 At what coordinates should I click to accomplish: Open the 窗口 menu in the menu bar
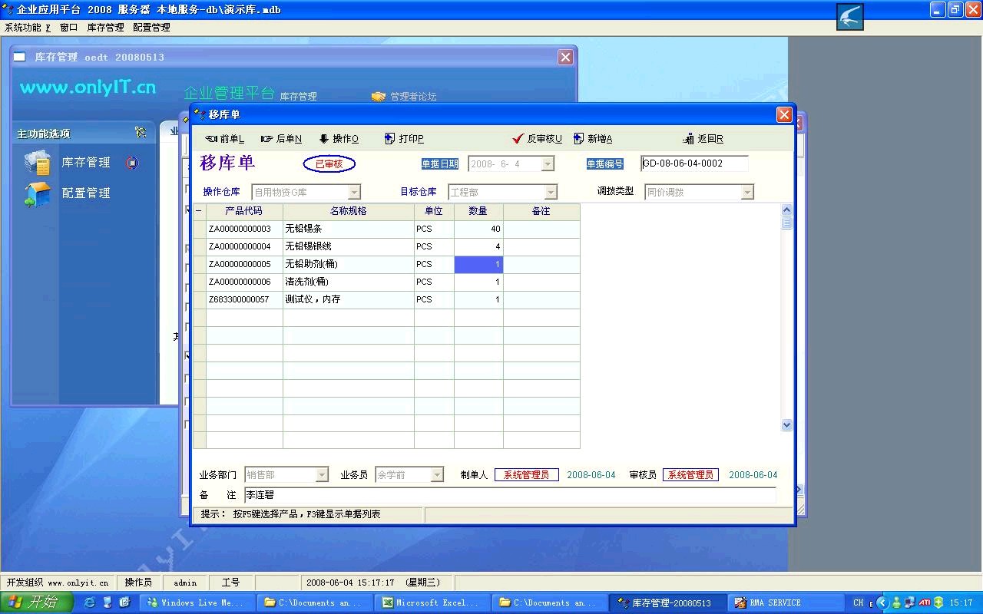pyautogui.click(x=68, y=28)
